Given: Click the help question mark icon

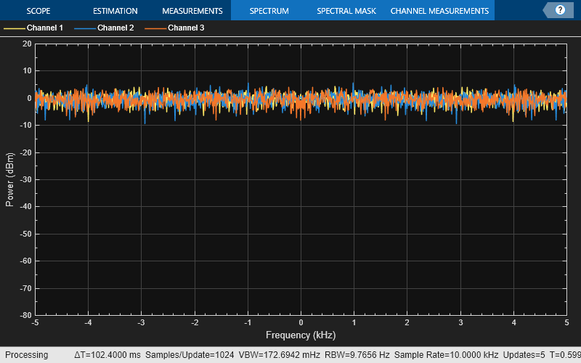Looking at the screenshot, I should (x=560, y=10).
